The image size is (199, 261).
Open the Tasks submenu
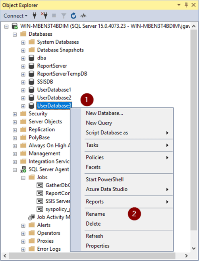pyautogui.click(x=127, y=145)
